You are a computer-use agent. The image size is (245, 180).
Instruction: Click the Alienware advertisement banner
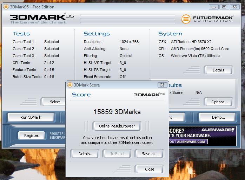point(203,136)
